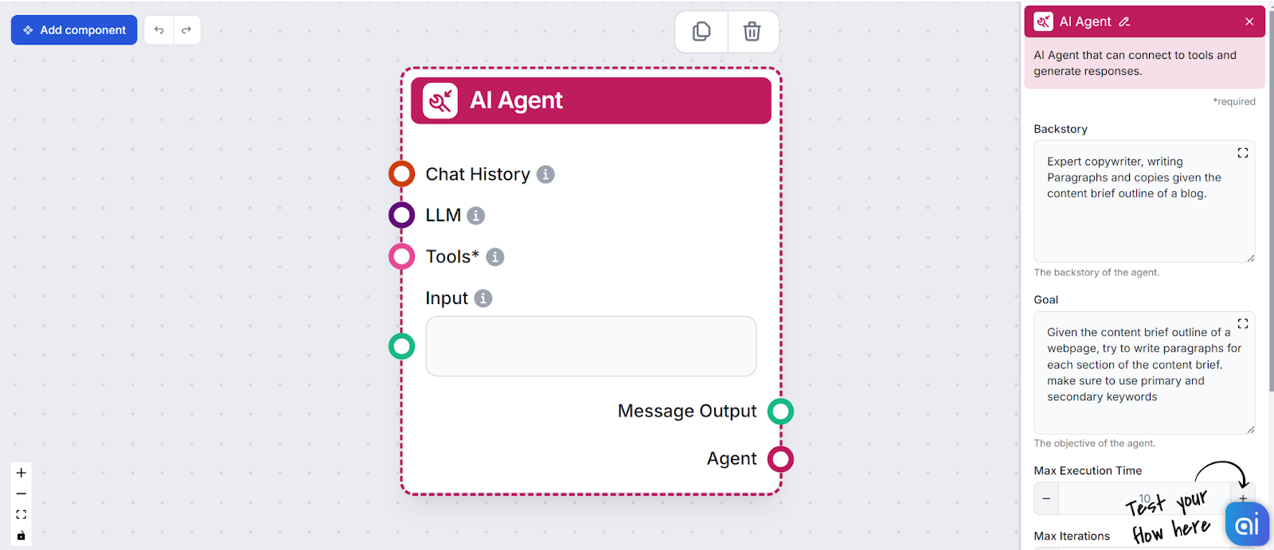Open the LLM info tooltip
1274x550 pixels.
point(475,215)
